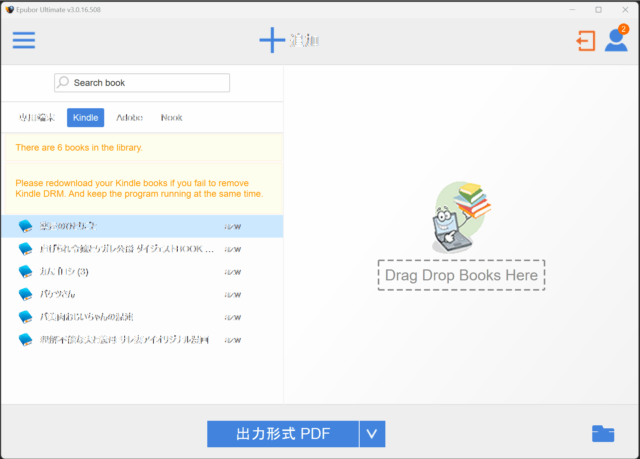Click the azw label of 虐げられ令嬢とケガレ公爵
This screenshot has height=459, width=640.
232,249
